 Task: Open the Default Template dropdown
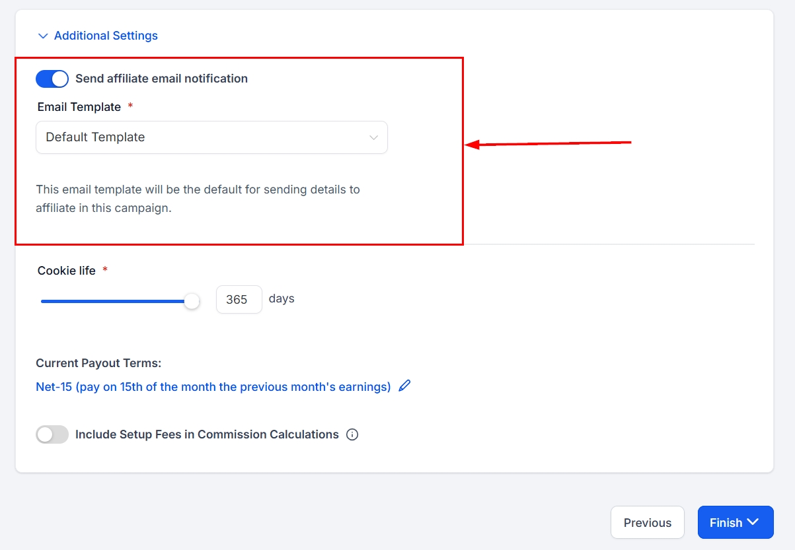pos(211,137)
